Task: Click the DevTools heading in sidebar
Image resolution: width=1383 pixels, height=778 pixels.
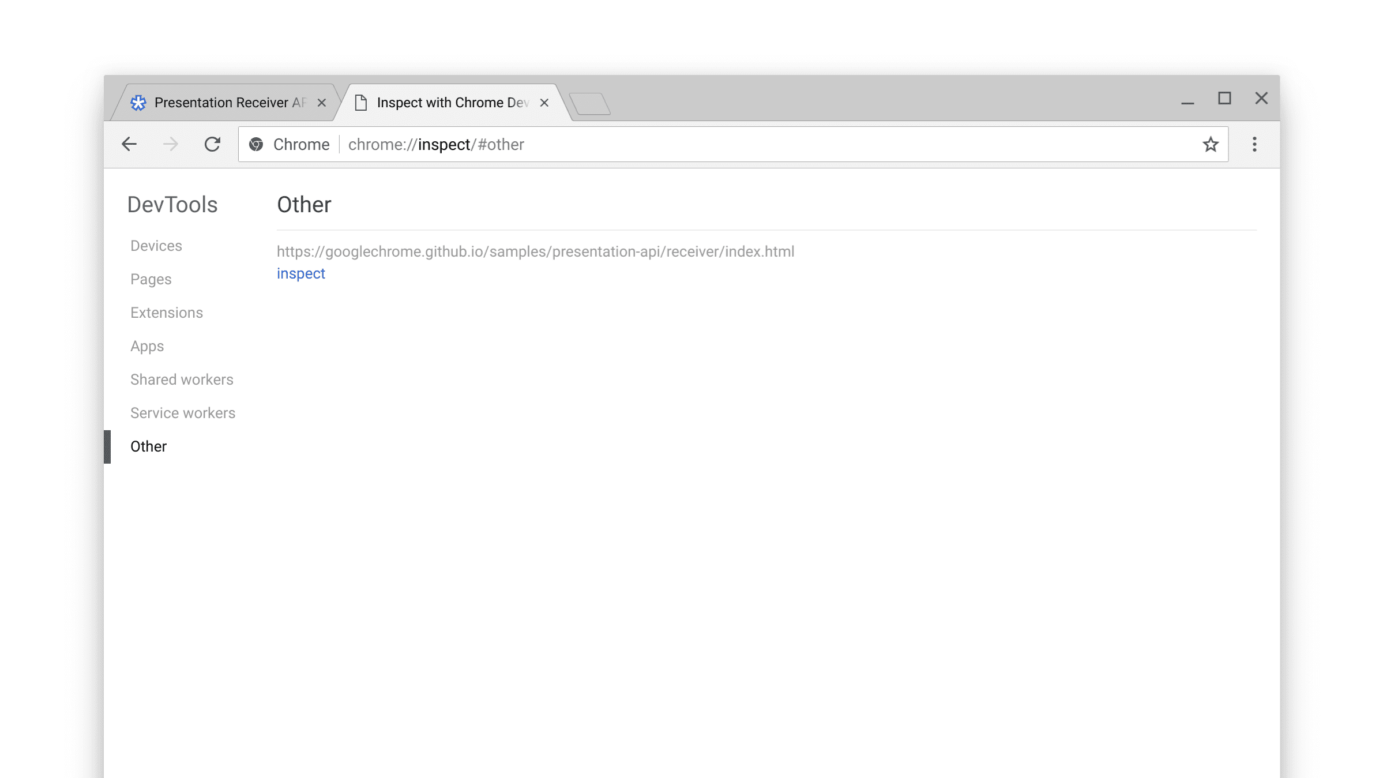Action: pyautogui.click(x=173, y=204)
